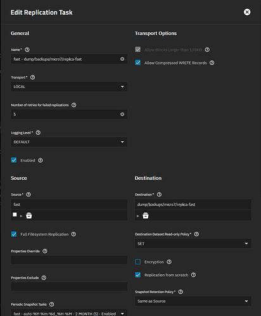Show help for Full Filesystem Replication

(x=73, y=234)
